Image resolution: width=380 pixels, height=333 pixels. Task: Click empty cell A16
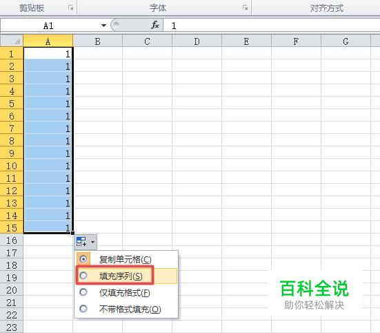[48, 240]
